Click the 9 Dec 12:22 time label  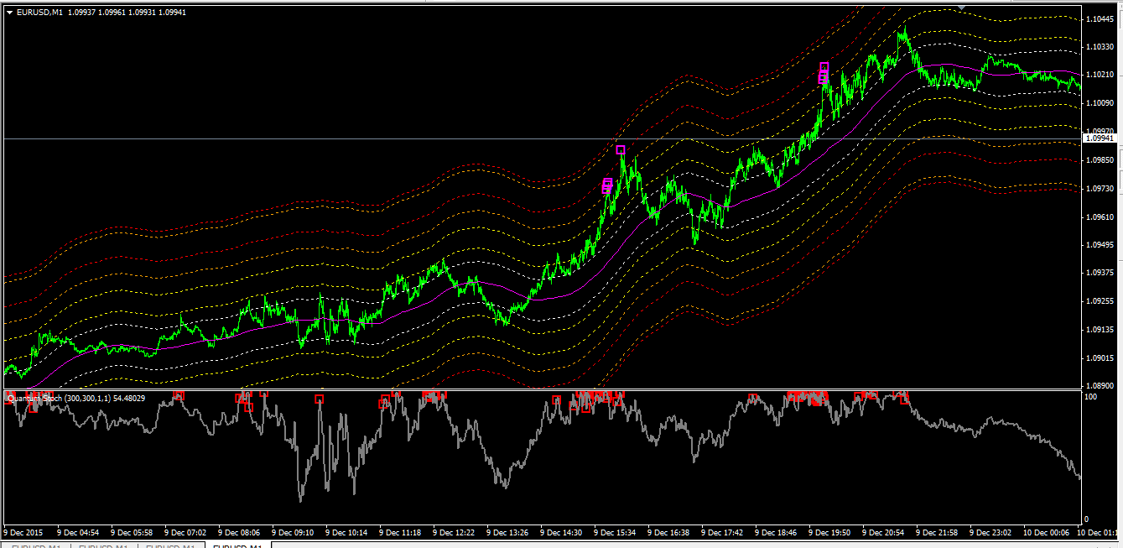tap(455, 532)
